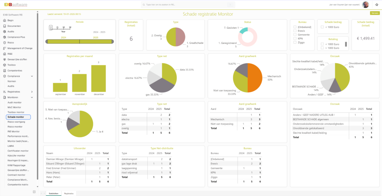Viewport: 382px width, 196px height.
Task: Expand the Registraties submenu arrow
Action: pyautogui.click(x=32, y=91)
